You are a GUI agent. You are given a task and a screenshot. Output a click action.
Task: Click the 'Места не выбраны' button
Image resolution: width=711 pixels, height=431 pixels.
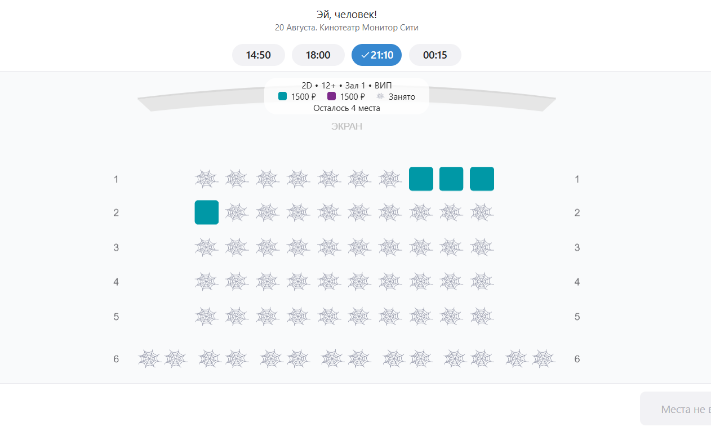point(676,409)
